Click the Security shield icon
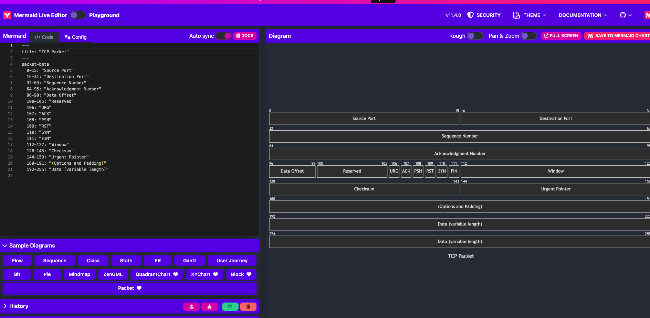Viewport: 650px width, 318px height. [x=470, y=15]
